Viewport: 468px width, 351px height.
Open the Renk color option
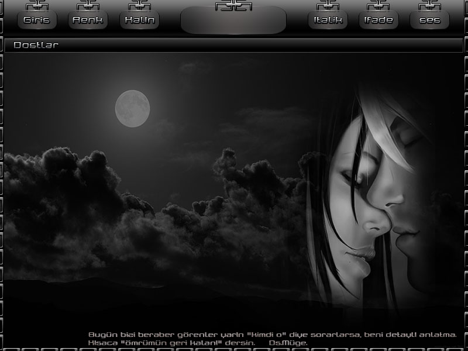tap(88, 20)
